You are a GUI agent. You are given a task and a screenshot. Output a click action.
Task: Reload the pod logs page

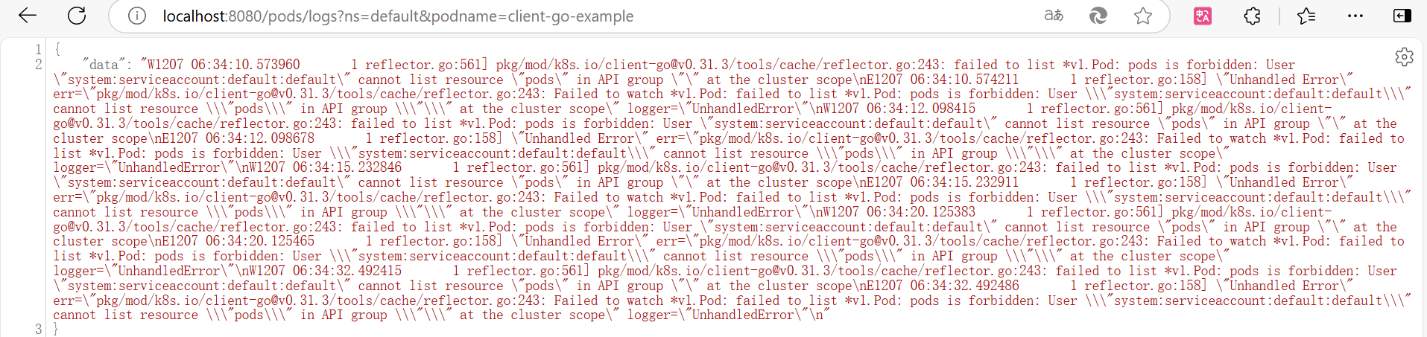click(77, 16)
